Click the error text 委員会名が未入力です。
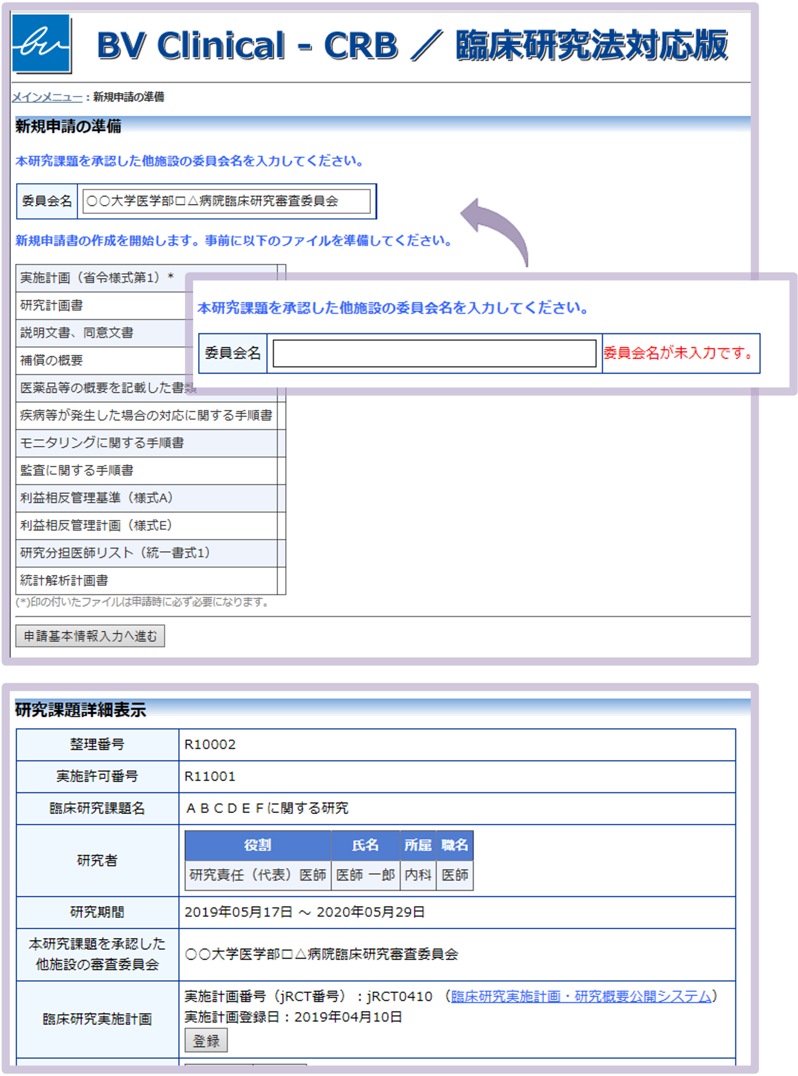This screenshot has width=798, height=1076. (679, 353)
